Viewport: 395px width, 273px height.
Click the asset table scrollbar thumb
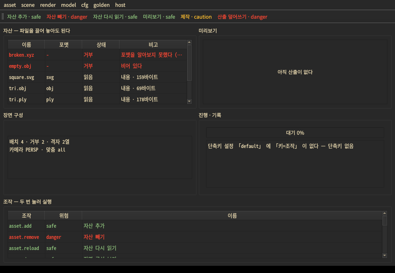(190, 63)
